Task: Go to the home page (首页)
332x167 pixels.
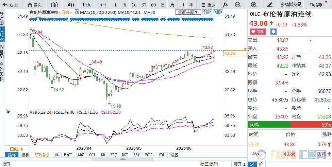Action: pos(34,4)
